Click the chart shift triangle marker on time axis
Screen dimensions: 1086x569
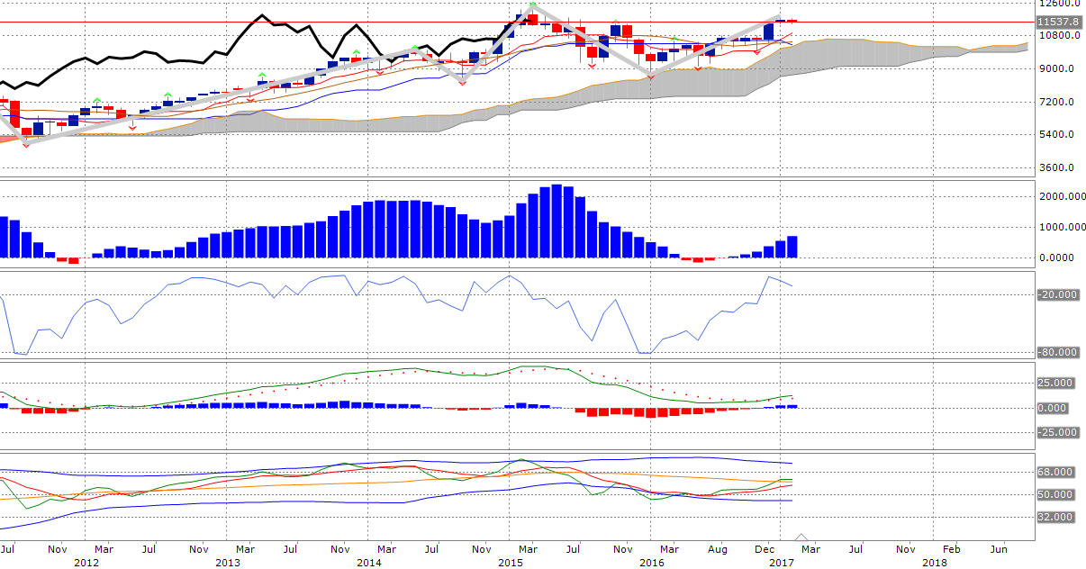[x=801, y=537]
